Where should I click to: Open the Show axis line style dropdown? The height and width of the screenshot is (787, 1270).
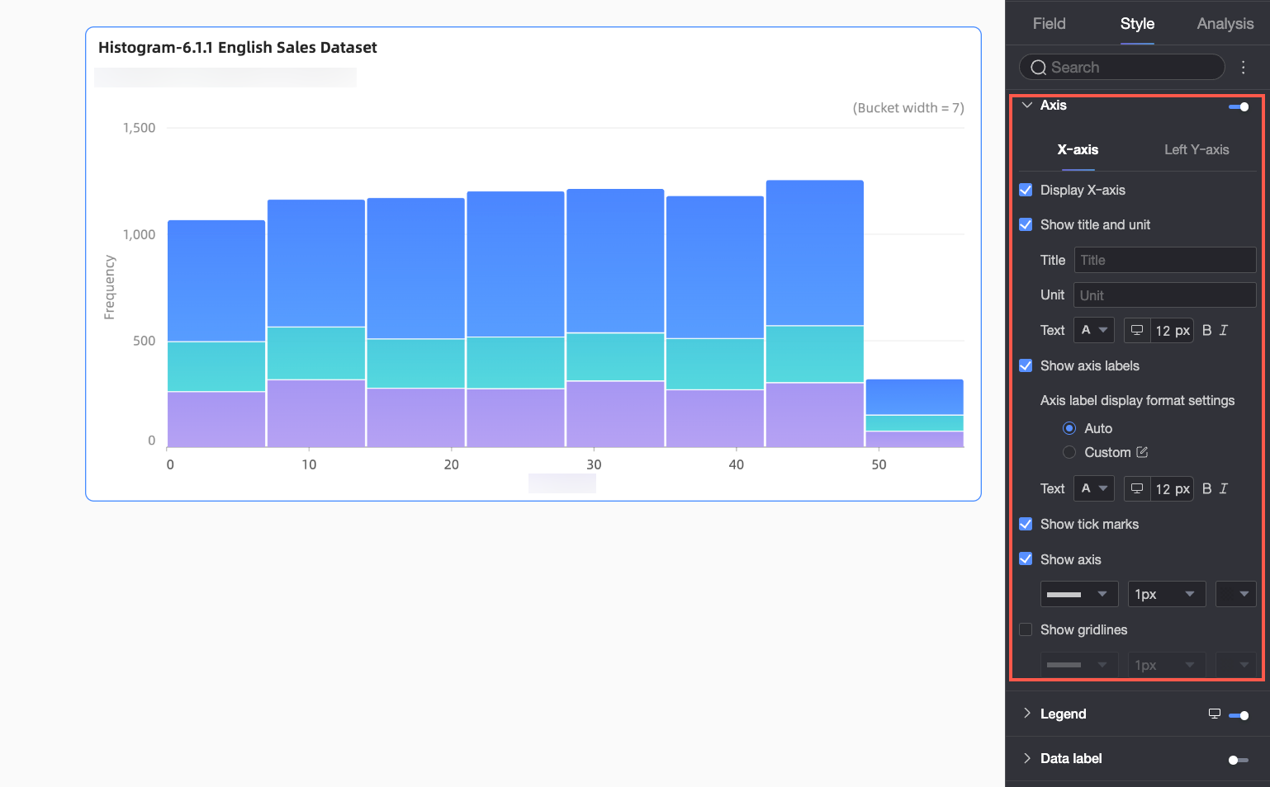point(1079,594)
